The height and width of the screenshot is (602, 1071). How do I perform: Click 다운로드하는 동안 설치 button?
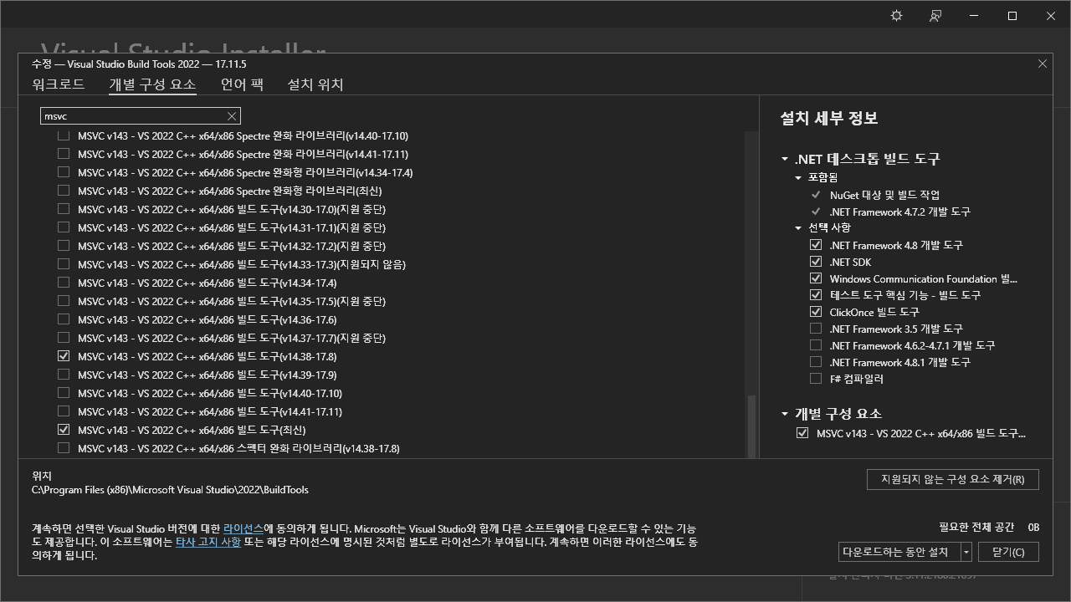click(x=899, y=552)
